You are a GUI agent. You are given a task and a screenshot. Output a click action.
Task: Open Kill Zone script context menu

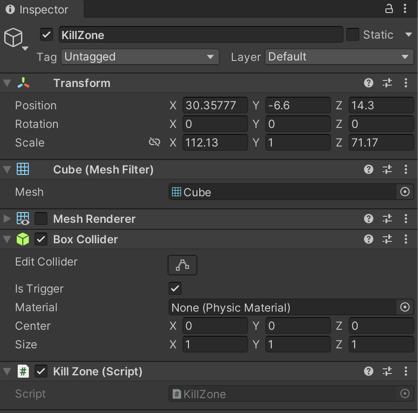(x=406, y=372)
